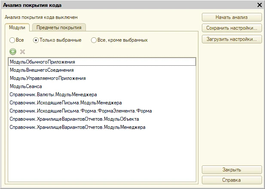Select Справочник.ХранилищеВариантовОтчетов.МодульОбъекта row
Image resolution: width=265 pixels, height=189 pixels.
[x=102, y=119]
